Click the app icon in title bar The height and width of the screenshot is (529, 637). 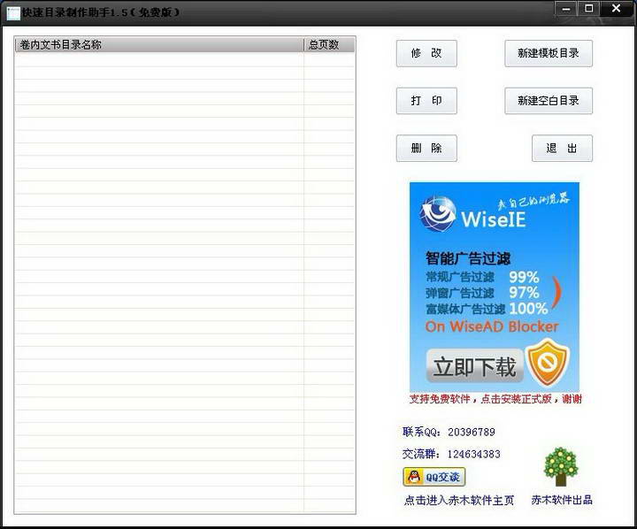(x=13, y=13)
